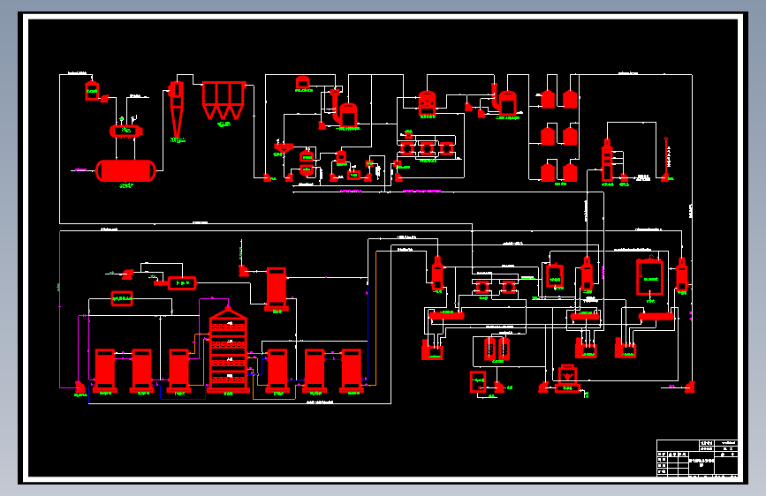Click the vessel with X-shaped cross bracing

click(x=428, y=103)
